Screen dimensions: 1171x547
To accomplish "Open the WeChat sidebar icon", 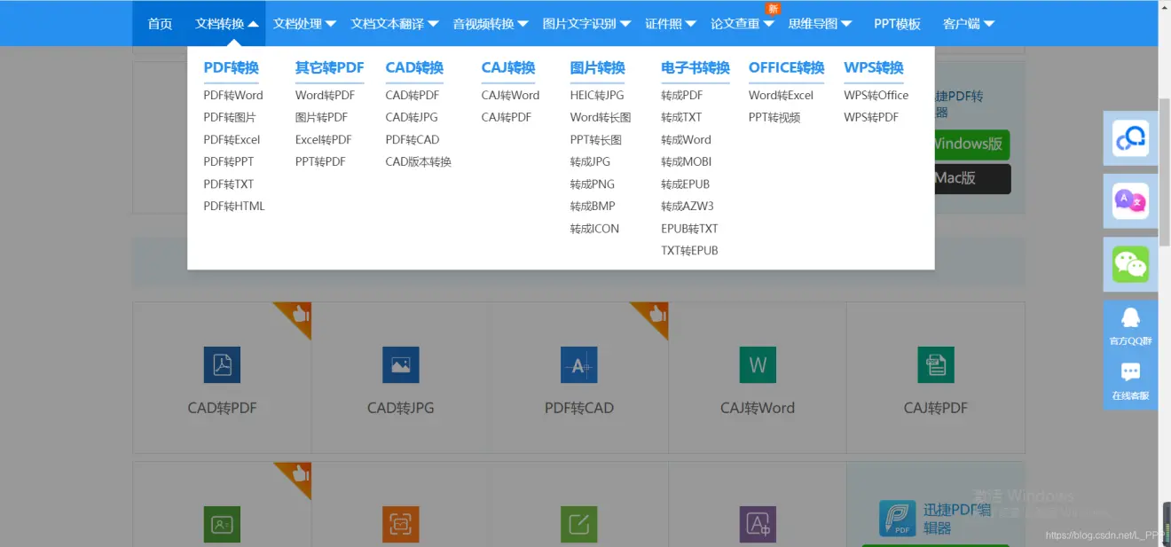I will 1130,264.
